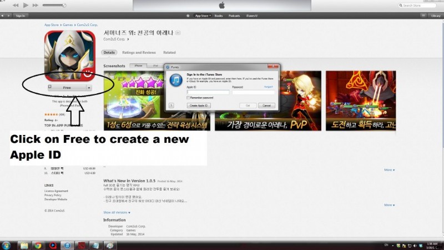Click the help question mark button in dialog

[171, 105]
